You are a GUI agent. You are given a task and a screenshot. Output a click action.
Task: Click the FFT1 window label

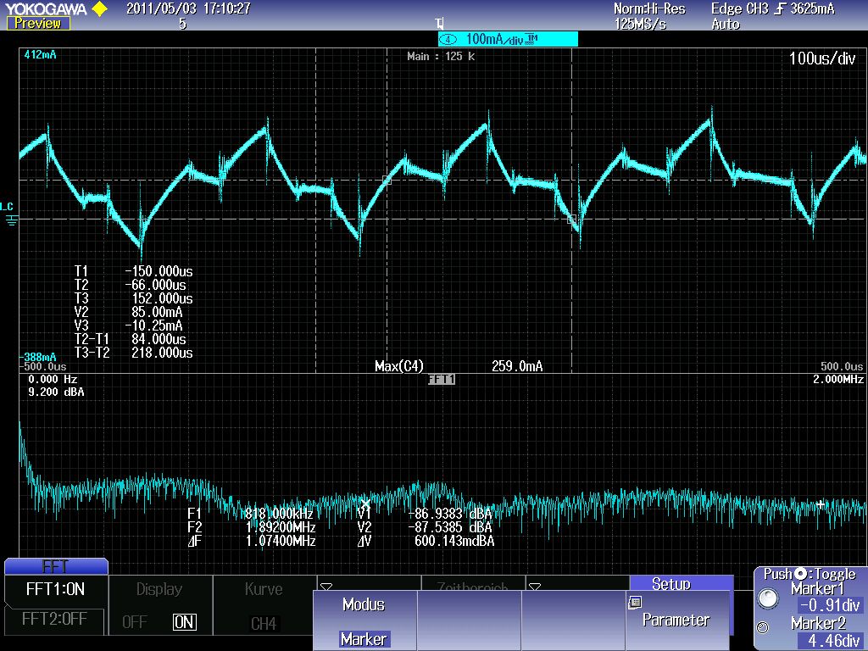tap(441, 380)
